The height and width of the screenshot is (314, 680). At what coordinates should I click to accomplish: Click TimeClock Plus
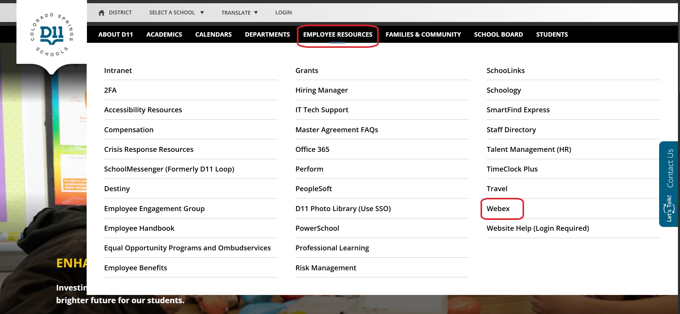point(512,169)
